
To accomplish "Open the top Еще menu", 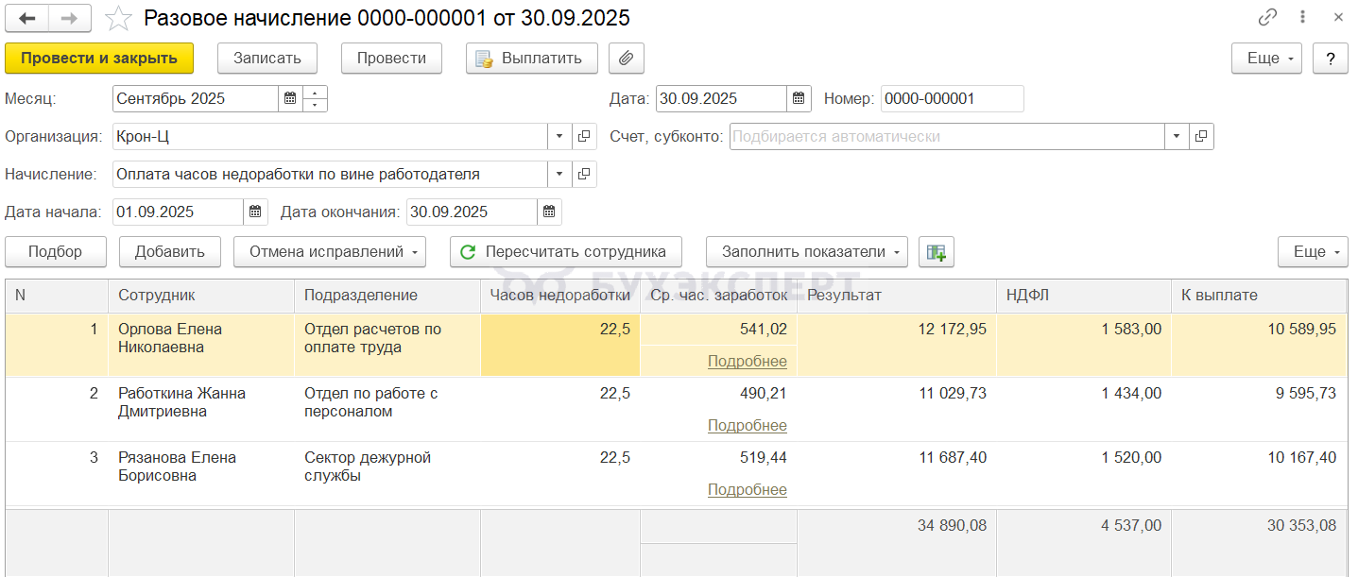I will [1266, 58].
